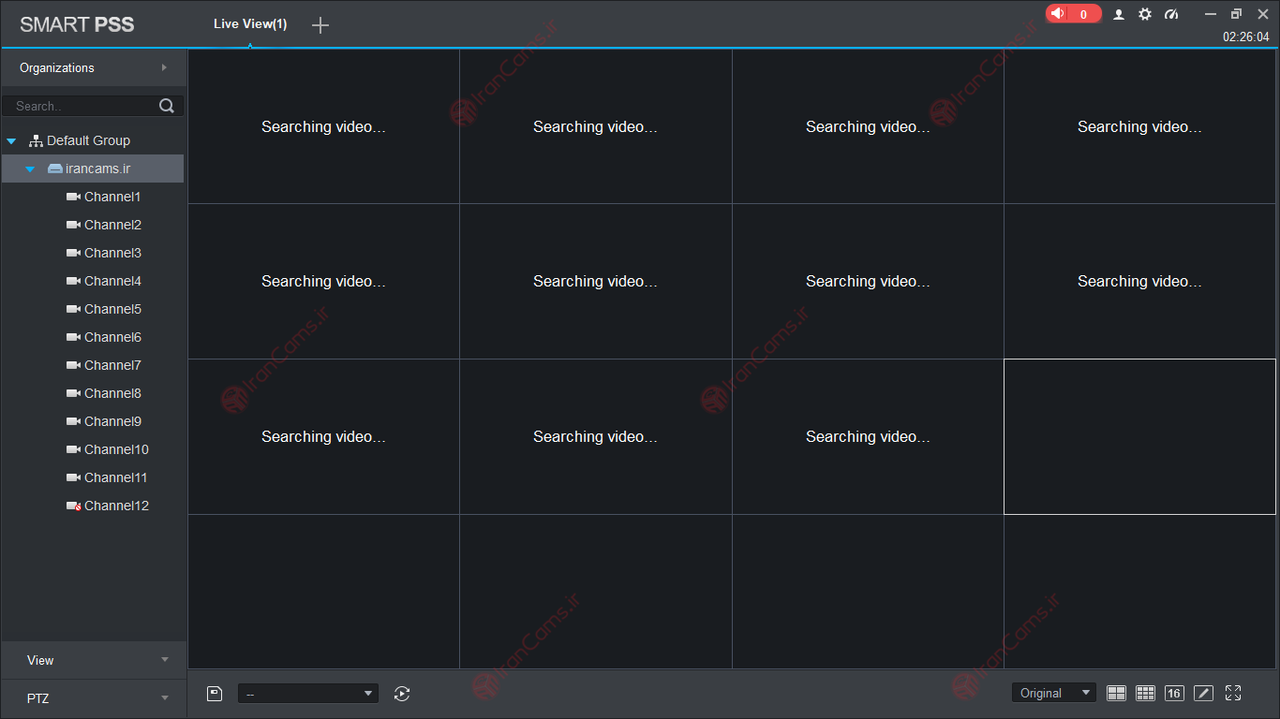Open the View panel header
Viewport: 1280px width, 719px height.
tap(93, 660)
